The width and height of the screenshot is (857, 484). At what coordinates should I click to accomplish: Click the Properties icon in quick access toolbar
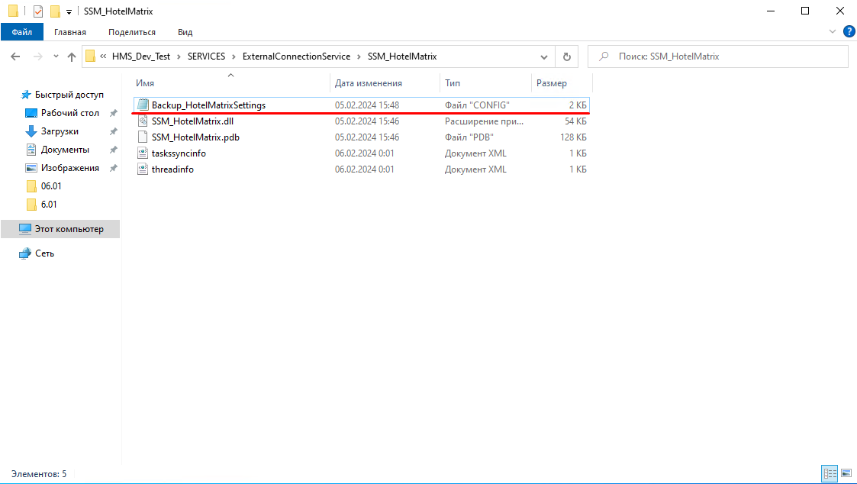pyautogui.click(x=38, y=11)
